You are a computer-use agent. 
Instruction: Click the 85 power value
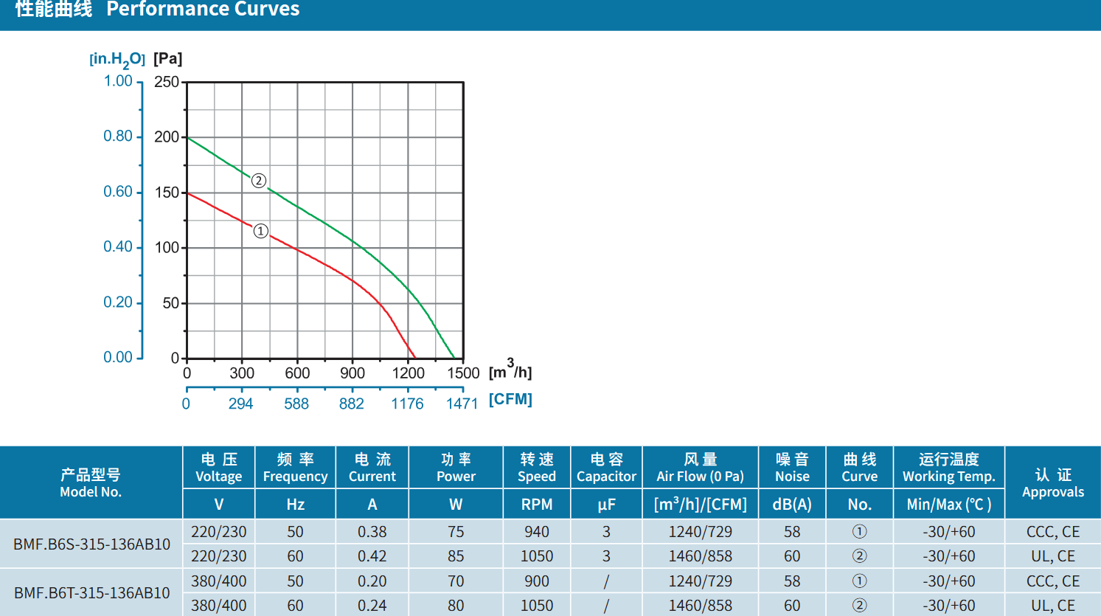[456, 556]
